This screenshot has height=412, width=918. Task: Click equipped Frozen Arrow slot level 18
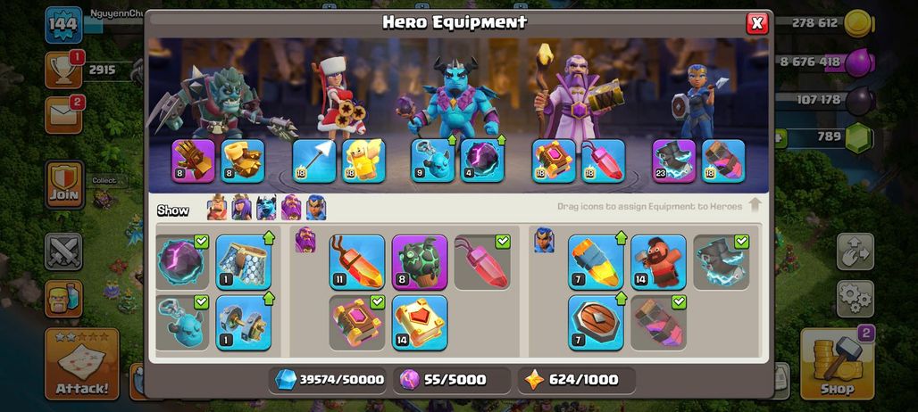pyautogui.click(x=313, y=161)
